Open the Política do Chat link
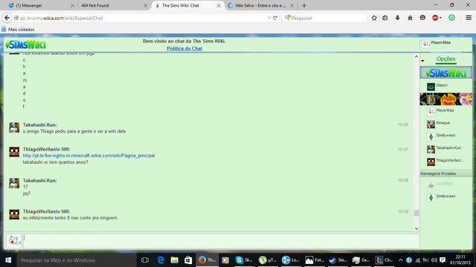 (184, 48)
